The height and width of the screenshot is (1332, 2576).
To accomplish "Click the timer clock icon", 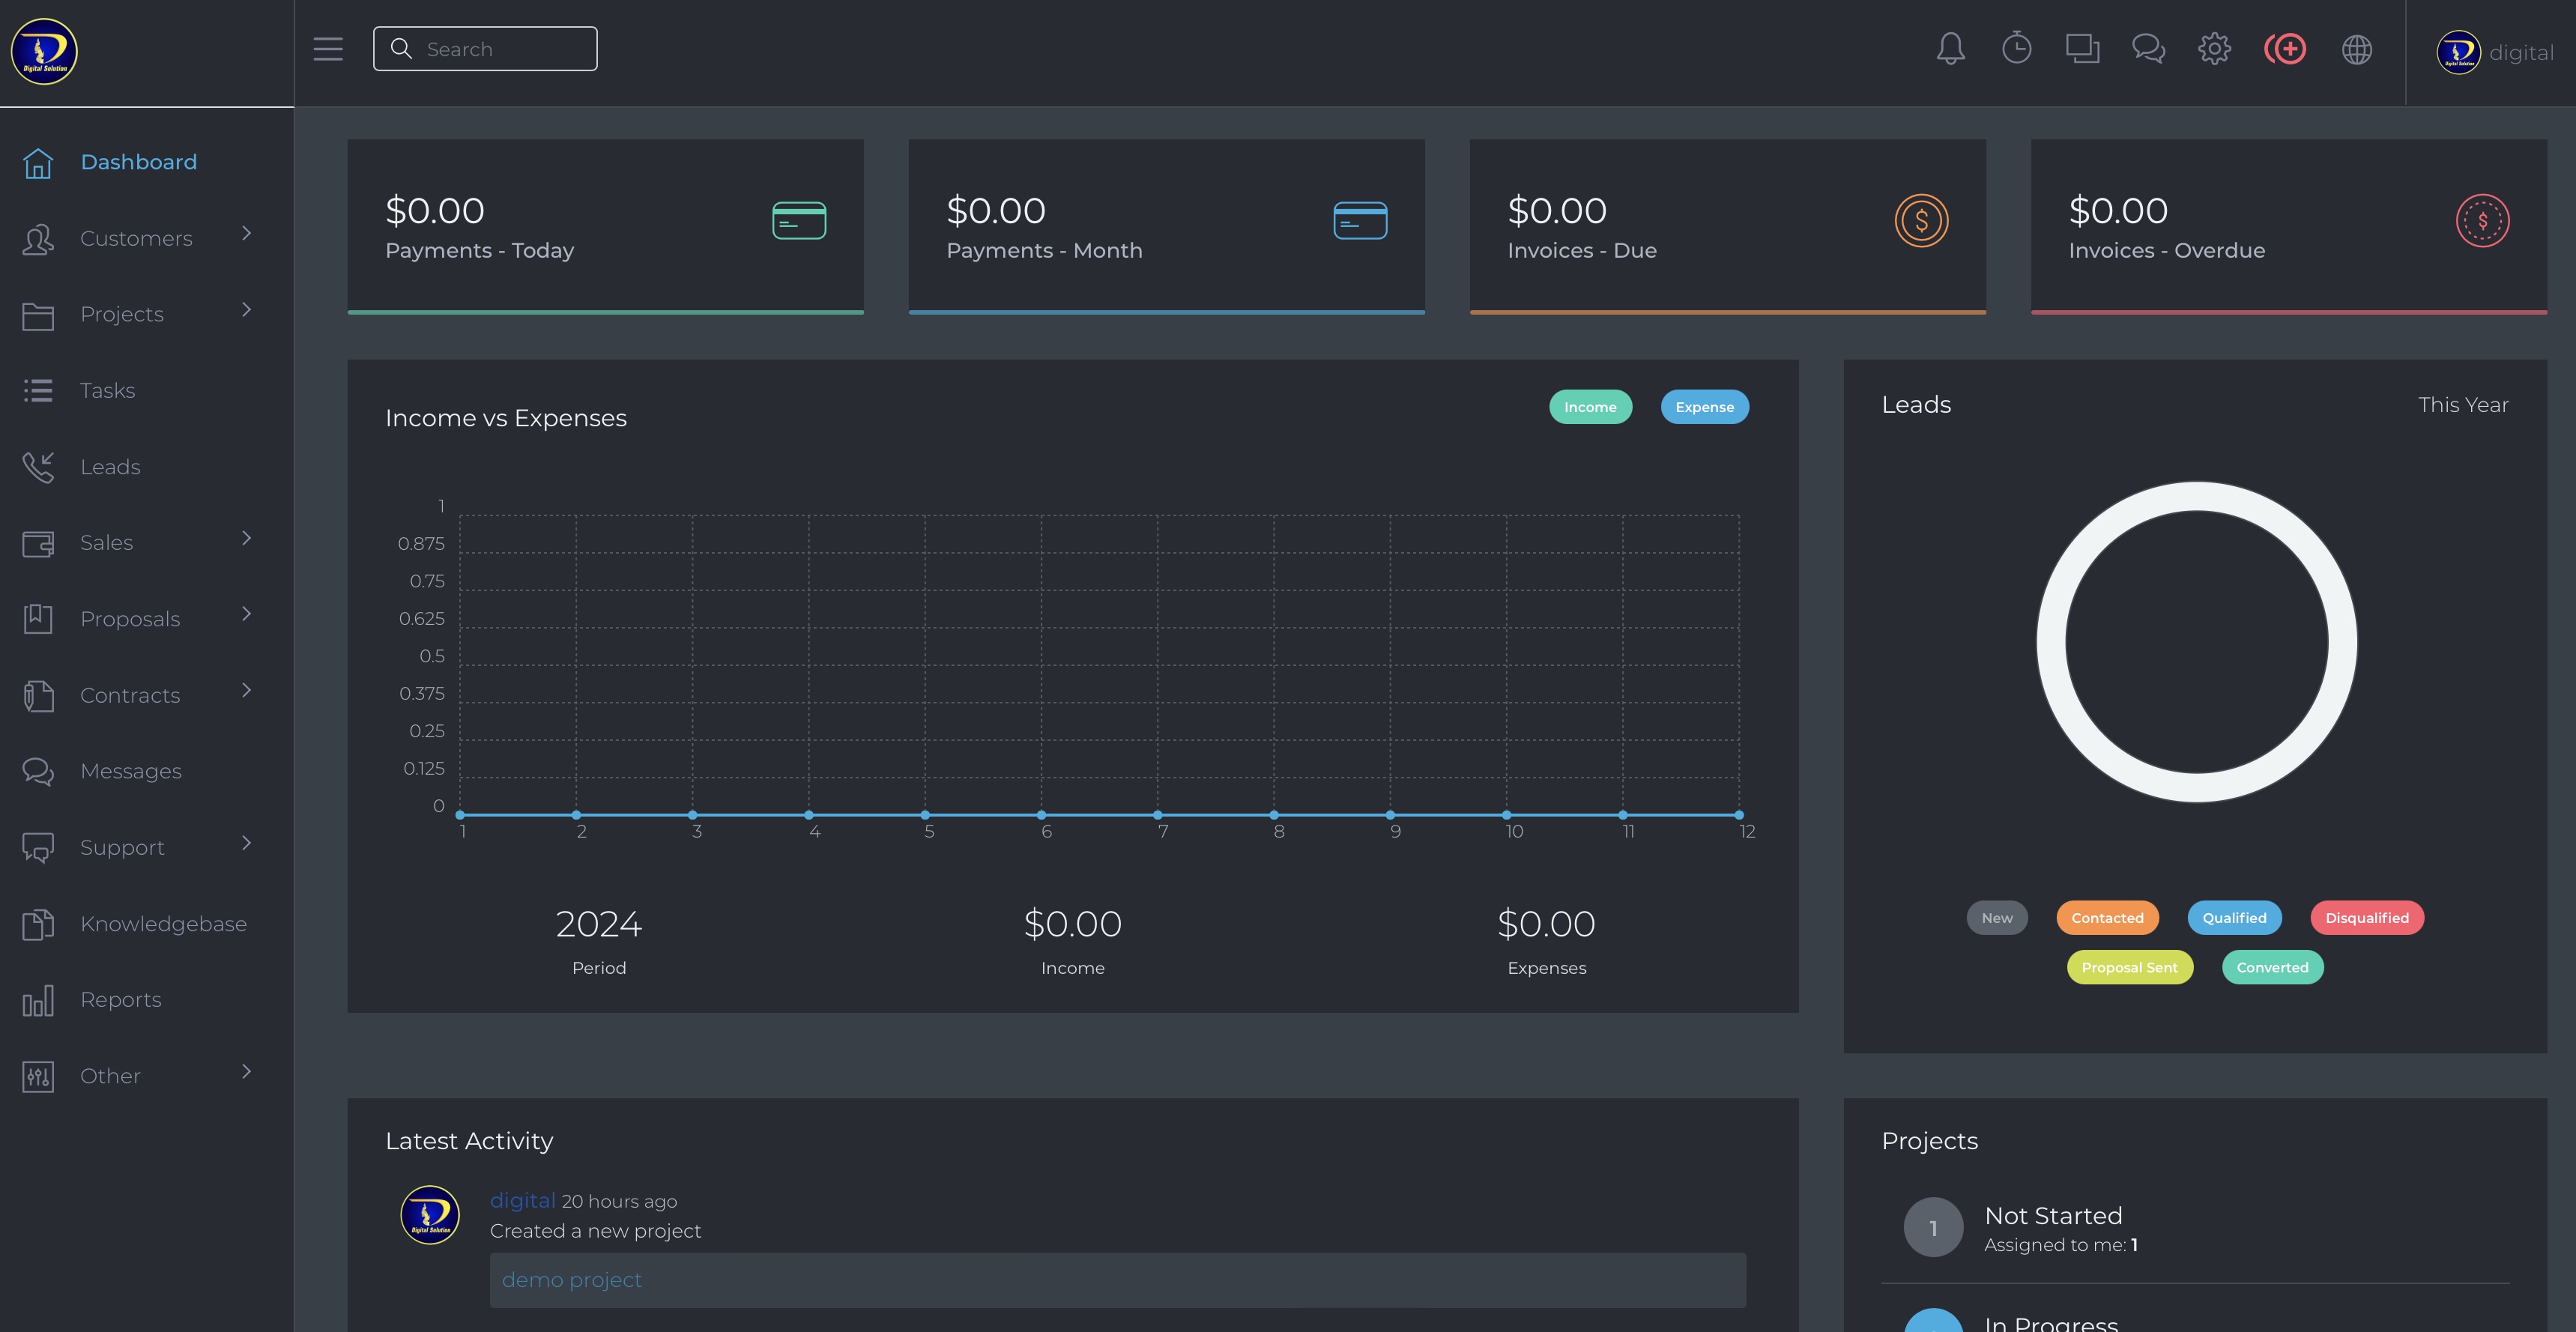I will point(2016,49).
